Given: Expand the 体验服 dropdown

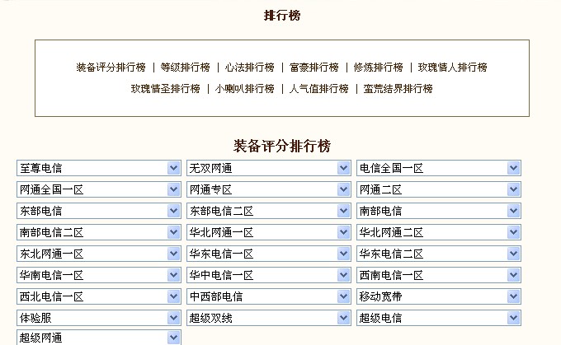Looking at the screenshot, I should click(x=99, y=318).
